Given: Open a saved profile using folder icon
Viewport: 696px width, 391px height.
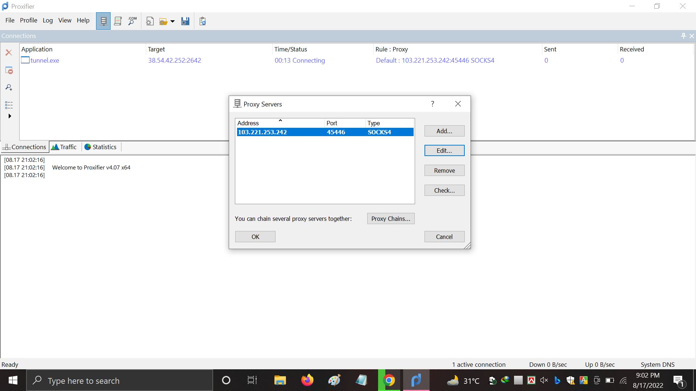Looking at the screenshot, I should (163, 21).
